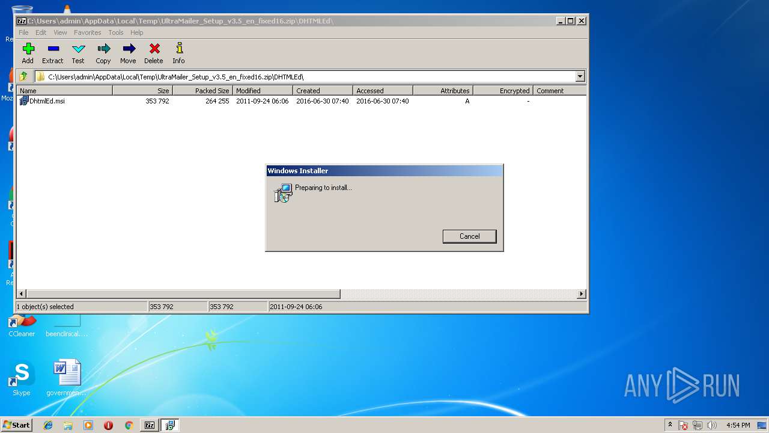Click the volume speaker tray icon
The height and width of the screenshot is (433, 769).
712,425
